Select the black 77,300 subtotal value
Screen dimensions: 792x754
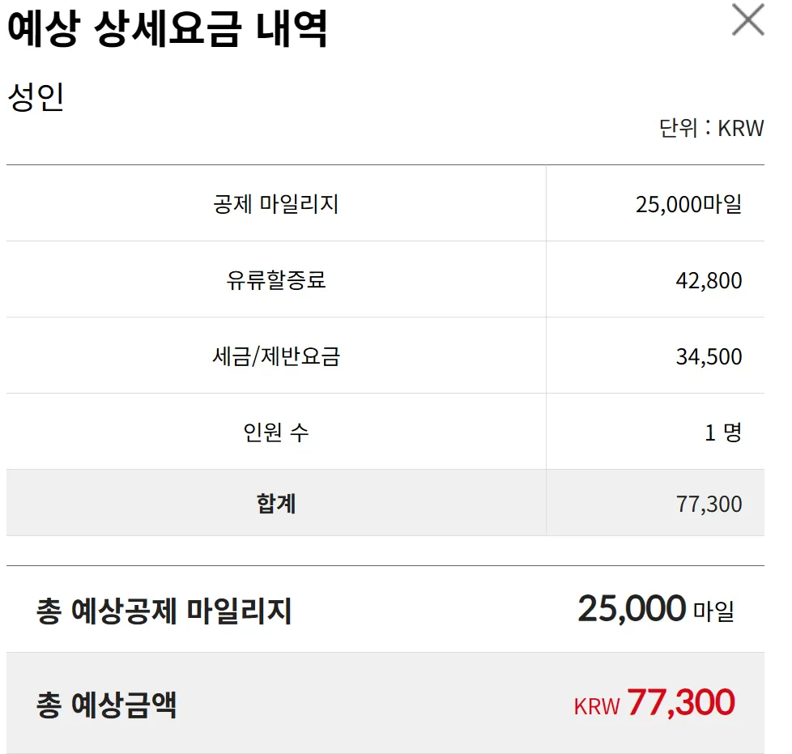[x=709, y=504]
